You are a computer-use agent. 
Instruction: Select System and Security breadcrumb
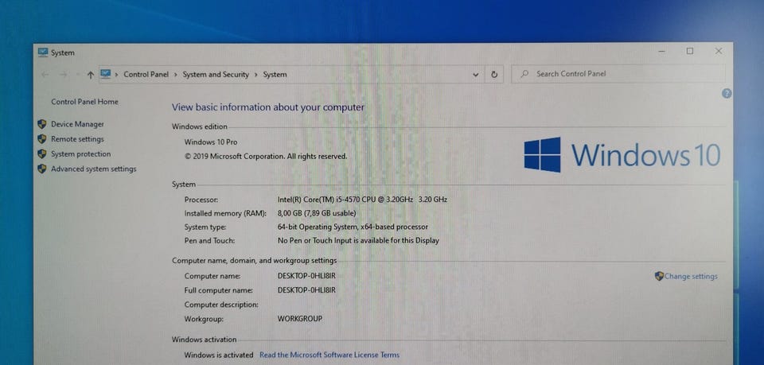[x=216, y=75]
